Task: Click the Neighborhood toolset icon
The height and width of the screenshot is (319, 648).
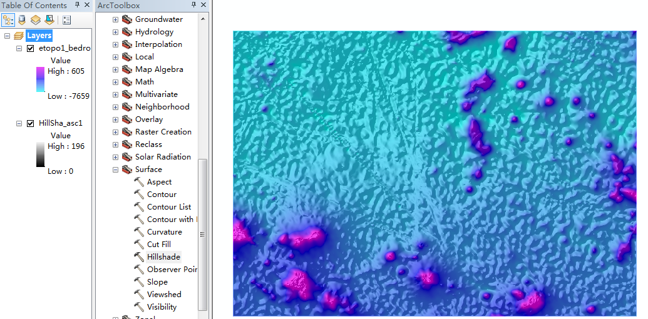Action: pos(127,107)
